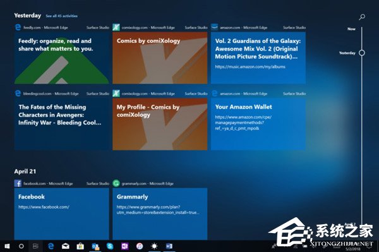Open Vol. 2 Guardians of the Galaxy card
This screenshot has height=252, width=379.
coord(258,58)
